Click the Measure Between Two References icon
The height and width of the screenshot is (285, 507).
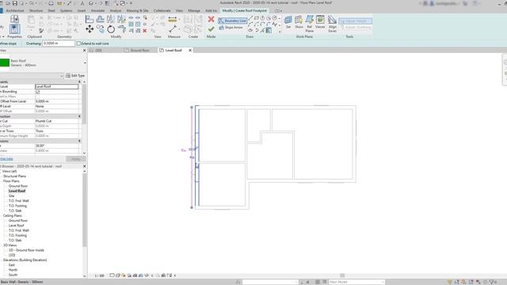[173, 29]
